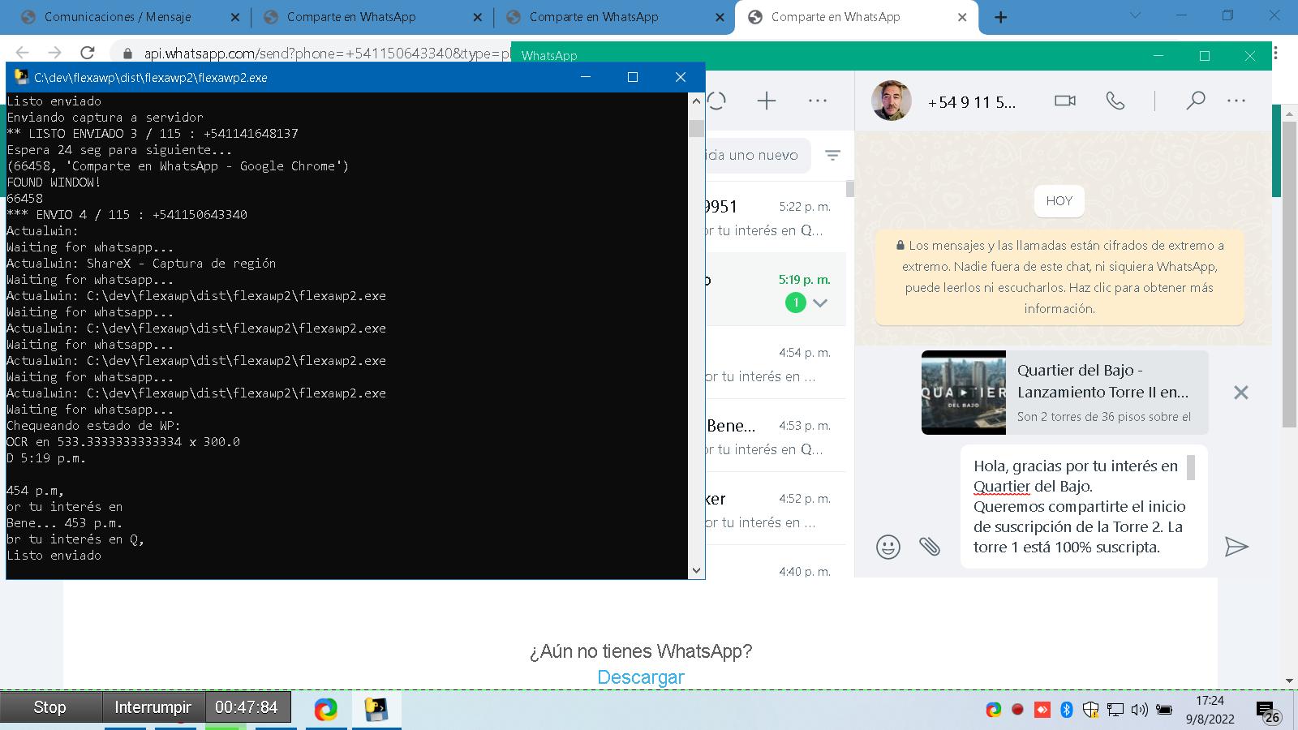Click the Bluetooth tray icon
Screen dimensions: 1298x730
pyautogui.click(x=1067, y=710)
